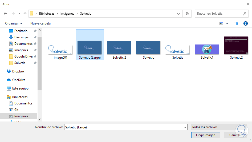The height and width of the screenshot is (142, 252).
Task: Open Descargas in quick access
Action: 21,37
